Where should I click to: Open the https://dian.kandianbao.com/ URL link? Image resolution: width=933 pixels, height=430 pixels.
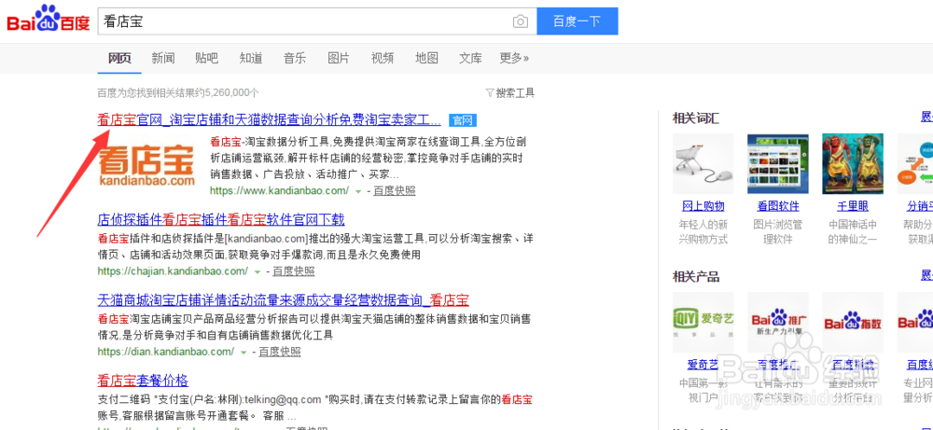coord(166,352)
